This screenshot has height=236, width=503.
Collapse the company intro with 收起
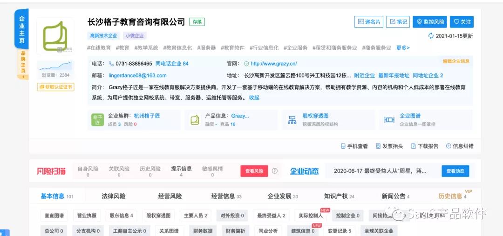254,98
